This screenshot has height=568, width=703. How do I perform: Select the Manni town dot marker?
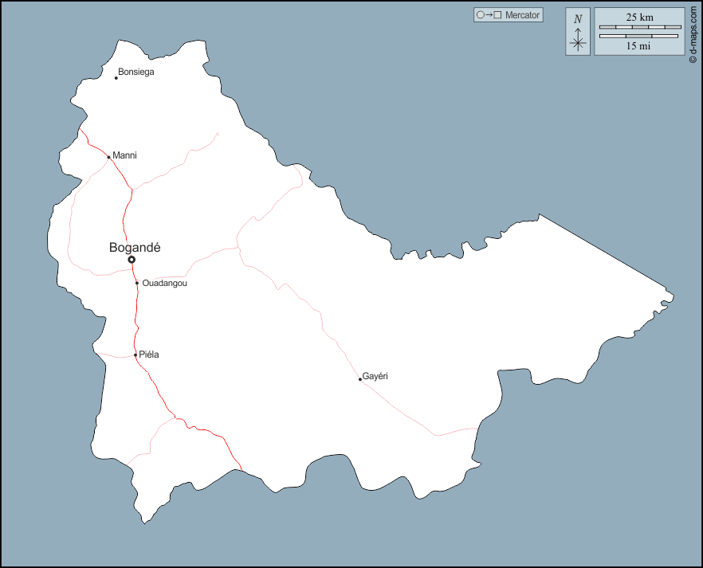click(x=109, y=157)
